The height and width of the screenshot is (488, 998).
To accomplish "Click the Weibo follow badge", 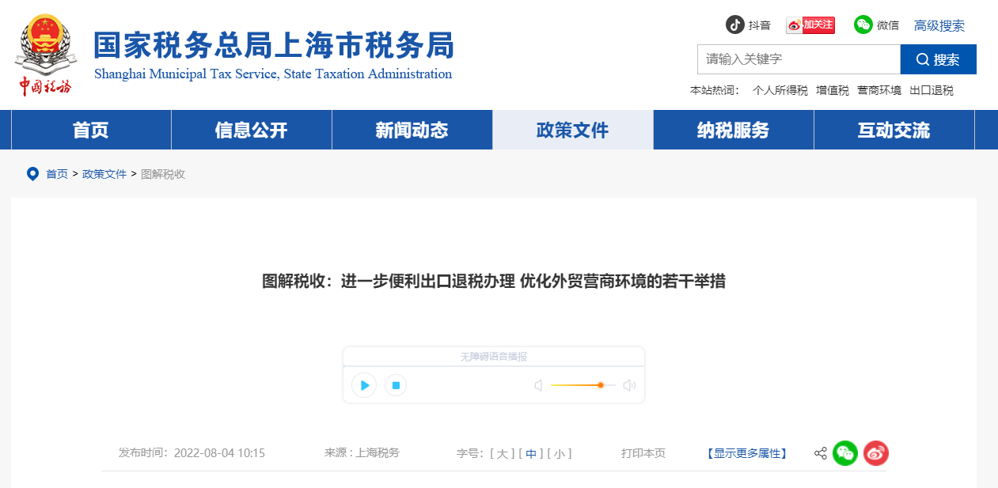I will click(810, 25).
